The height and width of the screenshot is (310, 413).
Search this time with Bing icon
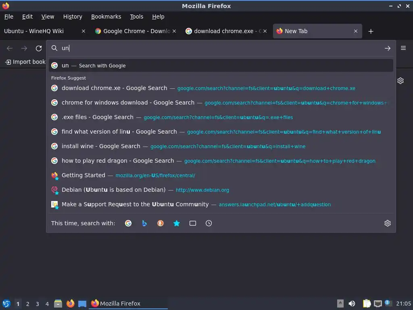[x=144, y=223]
